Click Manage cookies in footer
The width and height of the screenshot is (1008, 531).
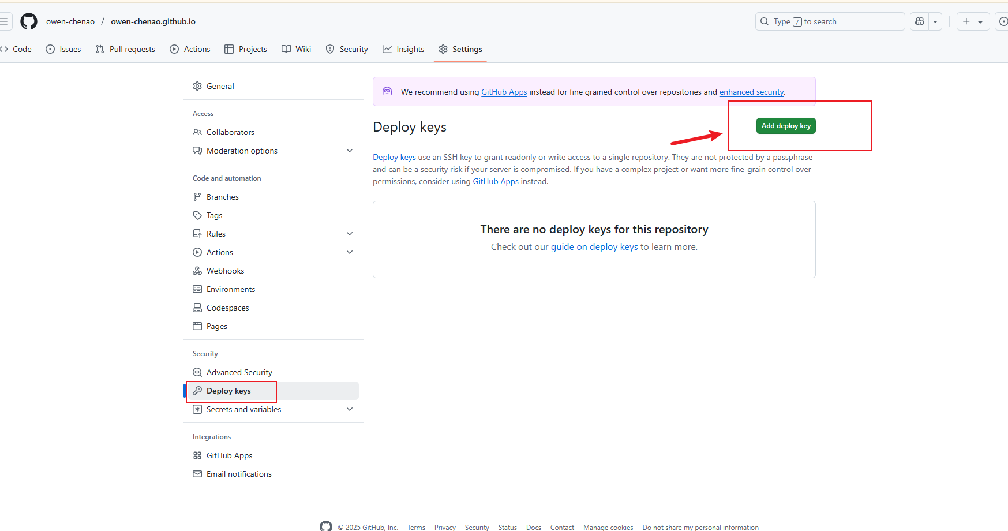point(608,527)
